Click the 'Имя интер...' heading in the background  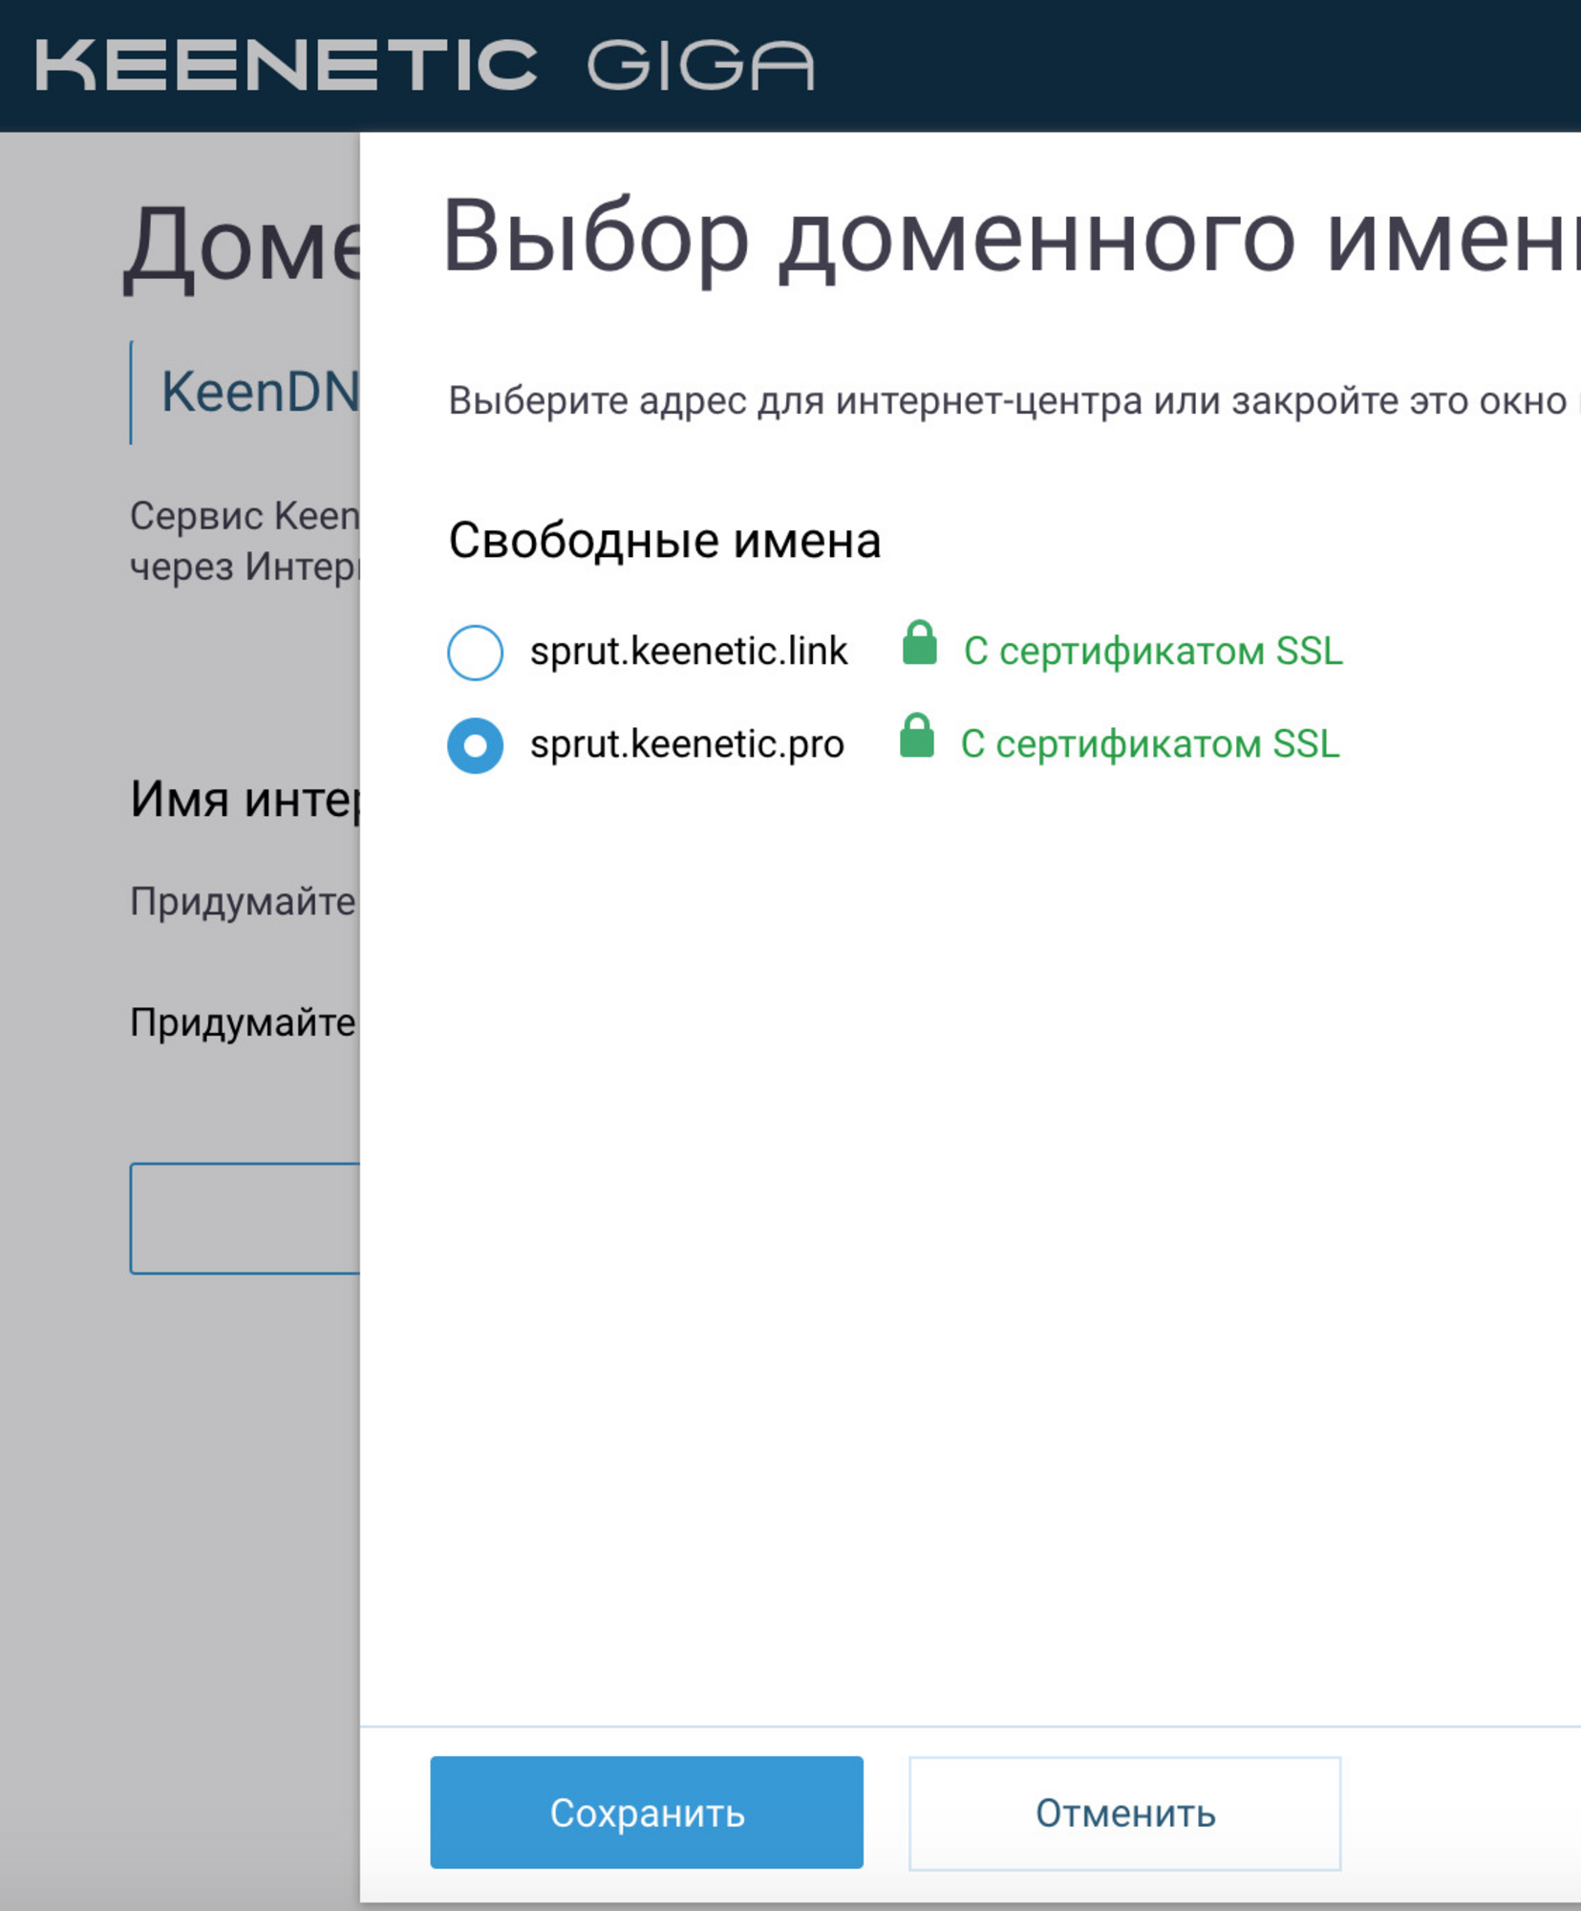(245, 799)
